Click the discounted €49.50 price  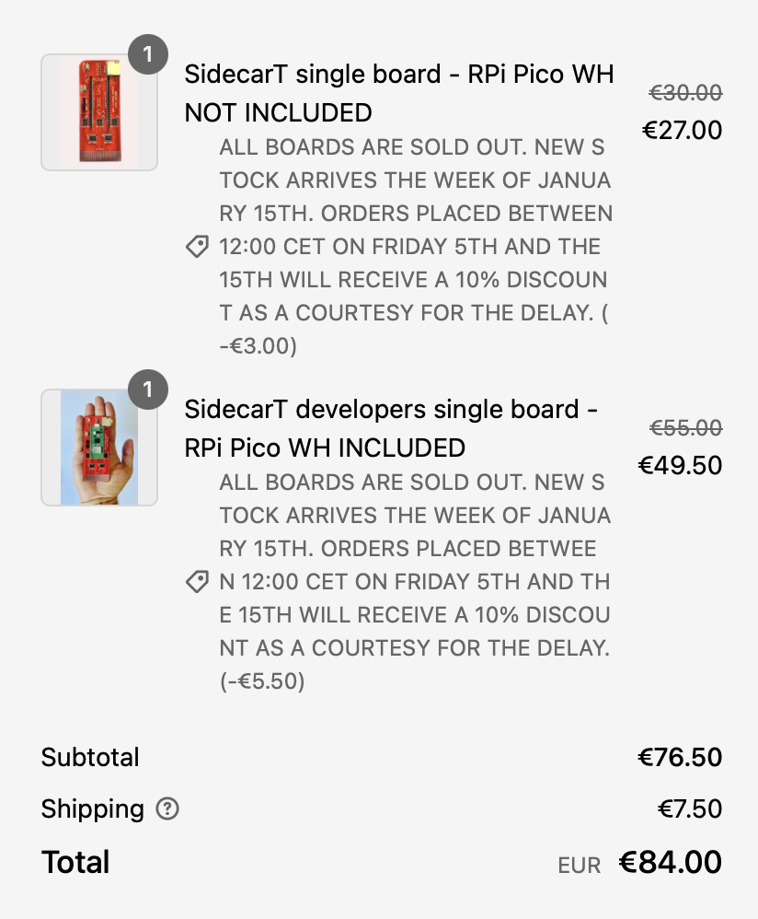tap(680, 465)
